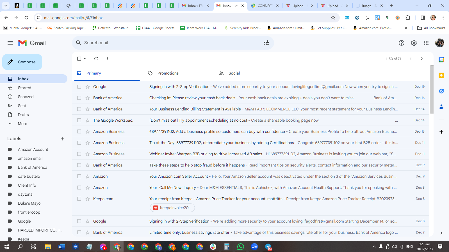Go to newer messages page arrow
This screenshot has height=252, width=449.
point(411,59)
